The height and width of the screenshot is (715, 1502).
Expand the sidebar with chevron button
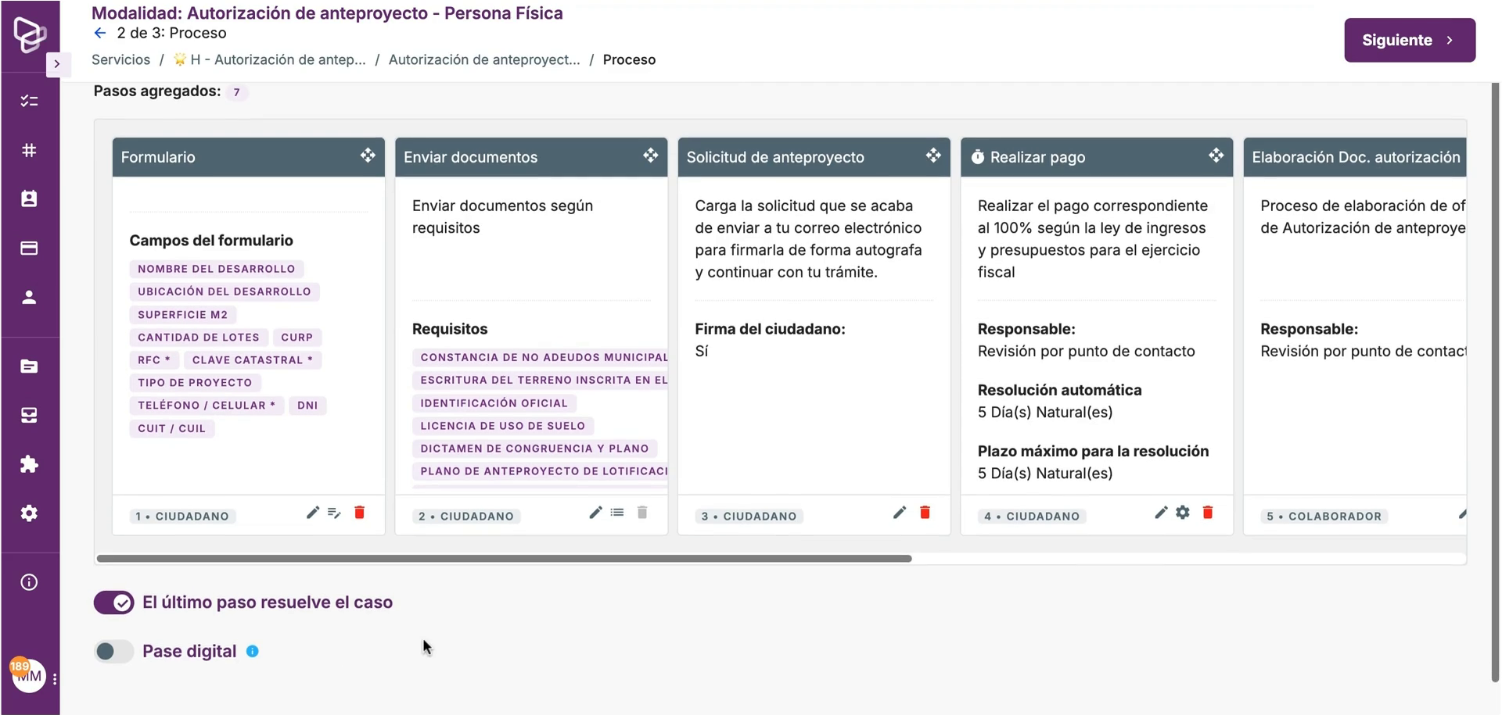(56, 64)
